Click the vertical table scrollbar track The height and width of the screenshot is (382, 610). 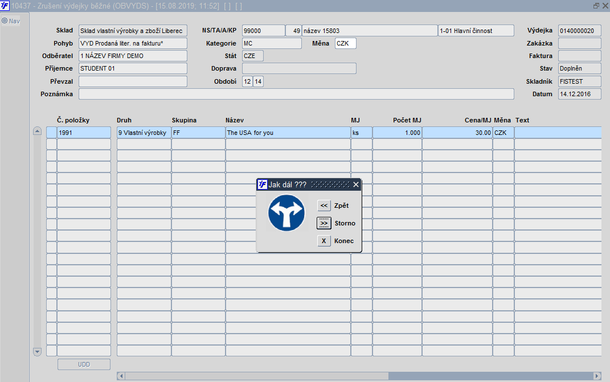[37, 241]
